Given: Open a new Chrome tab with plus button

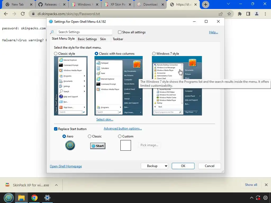Looking at the screenshot, I should (x=205, y=4).
